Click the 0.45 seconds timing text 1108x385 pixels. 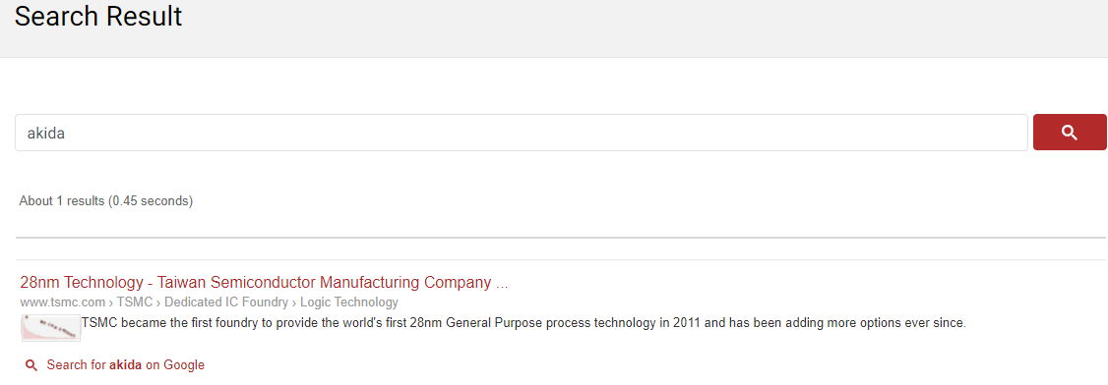pyautogui.click(x=150, y=201)
